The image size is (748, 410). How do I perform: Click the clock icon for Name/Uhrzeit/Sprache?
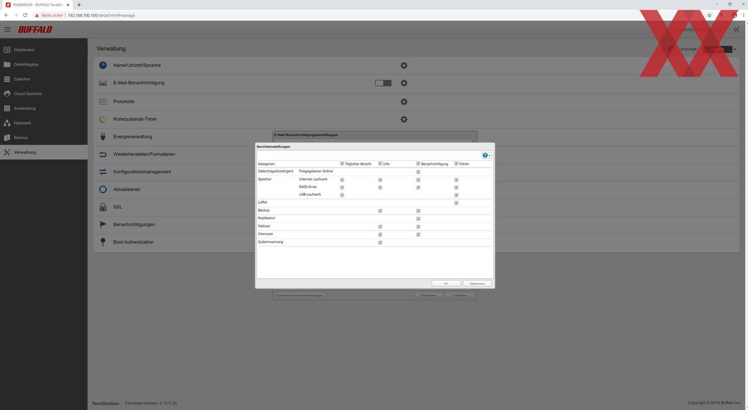(x=103, y=65)
